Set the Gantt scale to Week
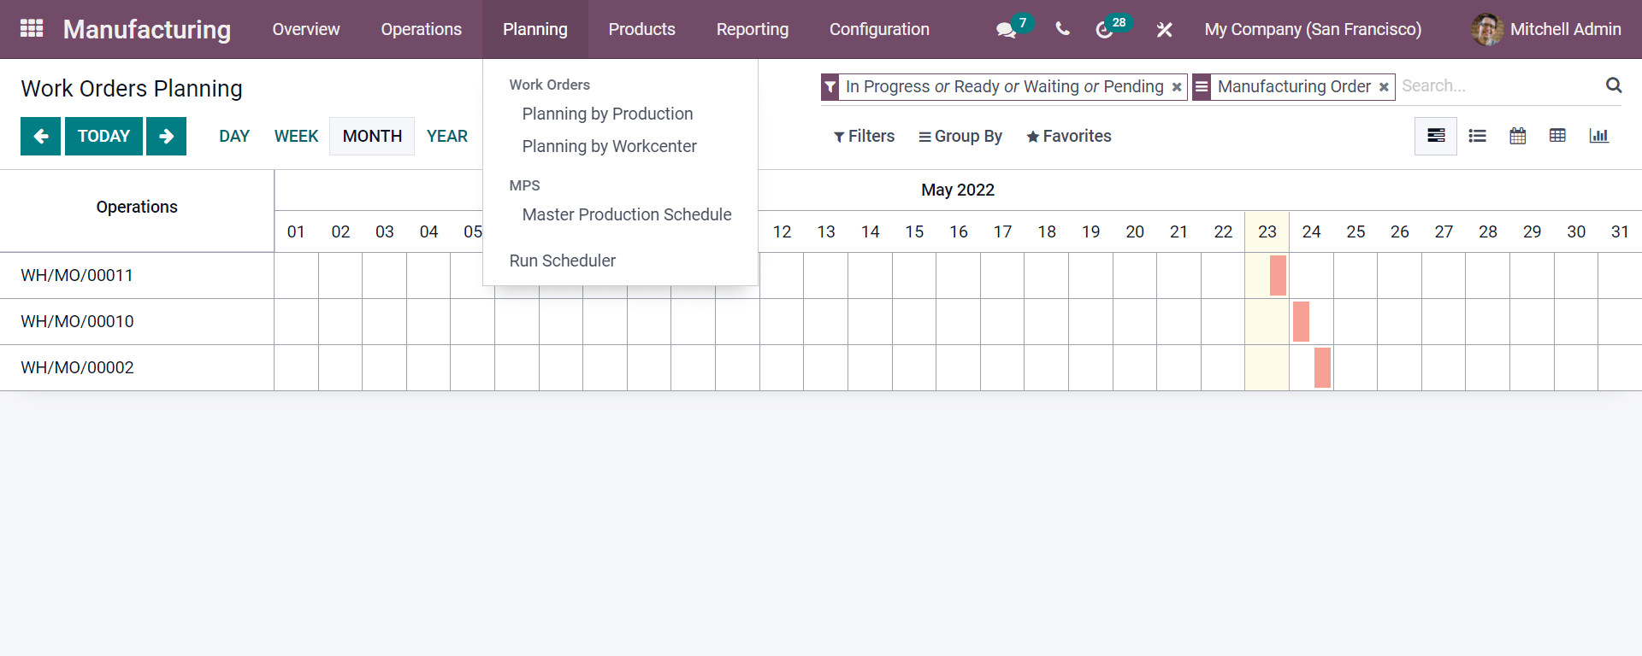This screenshot has width=1642, height=656. pos(296,137)
